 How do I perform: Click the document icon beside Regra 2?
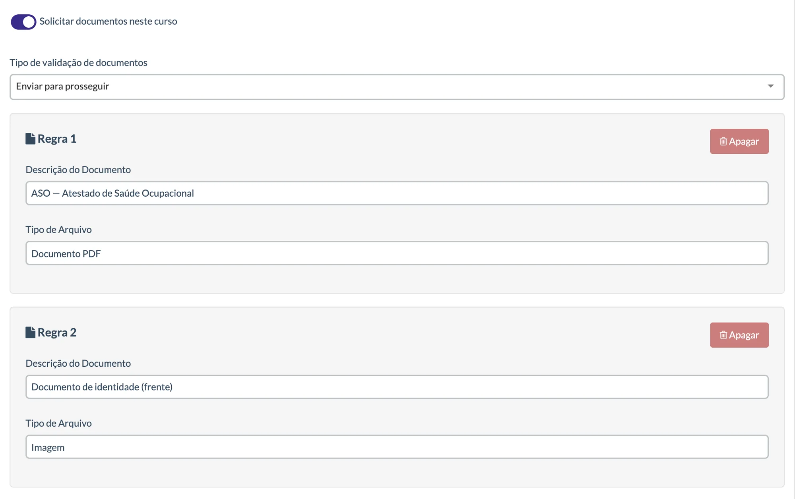[30, 332]
